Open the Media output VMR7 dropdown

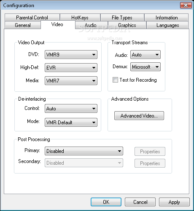click(71, 80)
